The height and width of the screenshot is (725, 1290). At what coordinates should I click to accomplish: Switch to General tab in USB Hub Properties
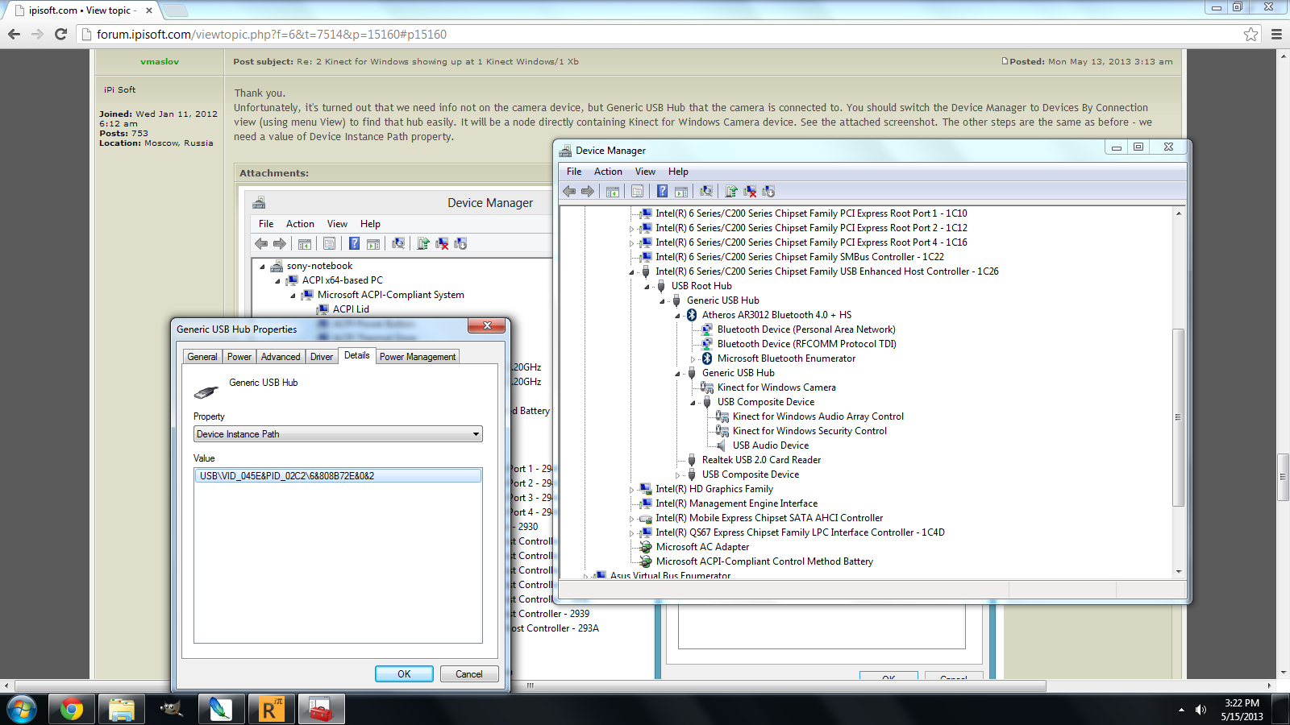(202, 357)
